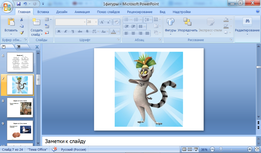Reset slide layout icon
The height and width of the screenshot is (153, 261).
pos(47,26)
